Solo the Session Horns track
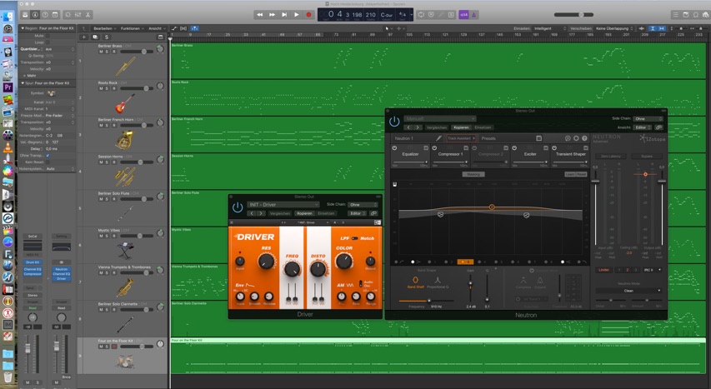This screenshot has width=711, height=389. pos(107,162)
